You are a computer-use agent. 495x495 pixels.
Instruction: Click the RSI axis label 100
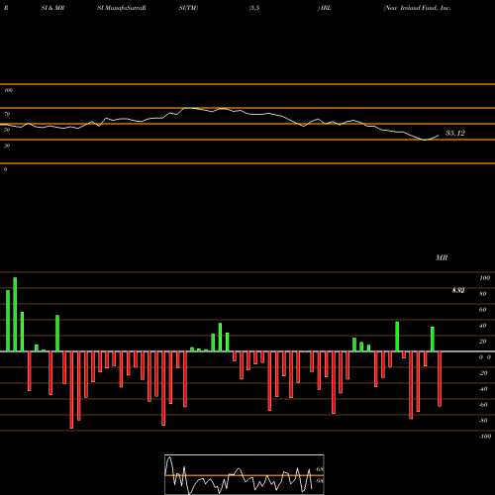[9, 90]
